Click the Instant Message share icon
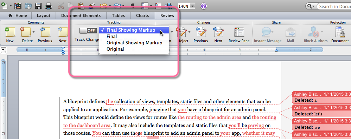 tap(268, 35)
